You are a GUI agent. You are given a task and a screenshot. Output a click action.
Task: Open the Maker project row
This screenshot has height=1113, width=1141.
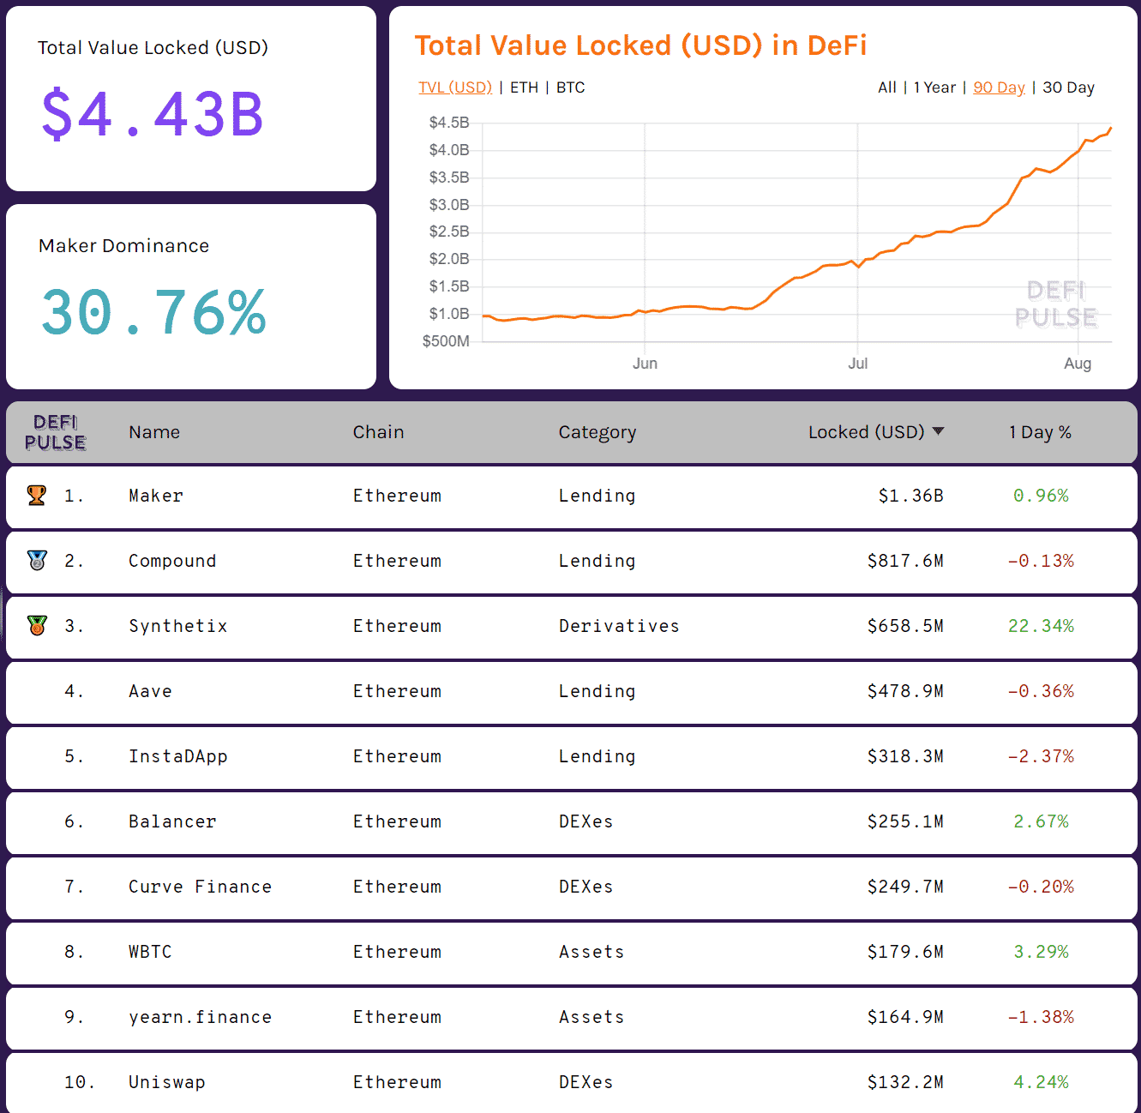pos(156,496)
